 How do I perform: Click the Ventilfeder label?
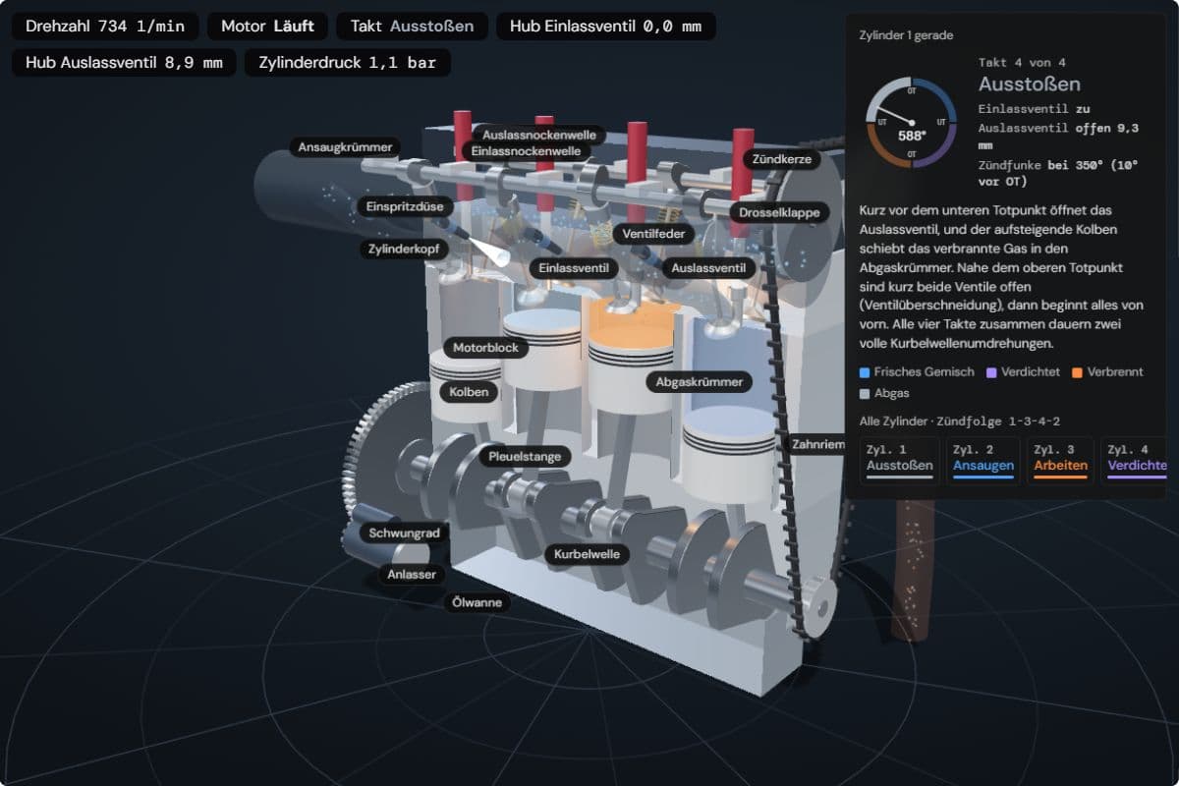point(653,234)
